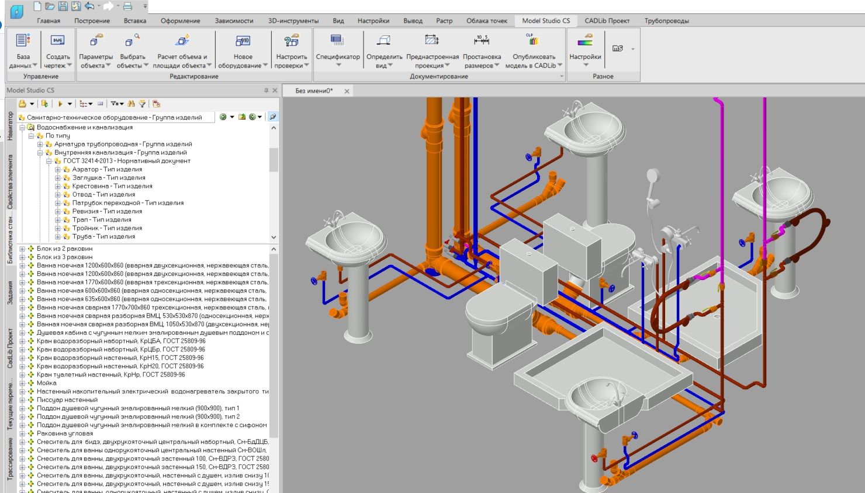Switch to the Трубопроводы ribbon tab

(666, 20)
